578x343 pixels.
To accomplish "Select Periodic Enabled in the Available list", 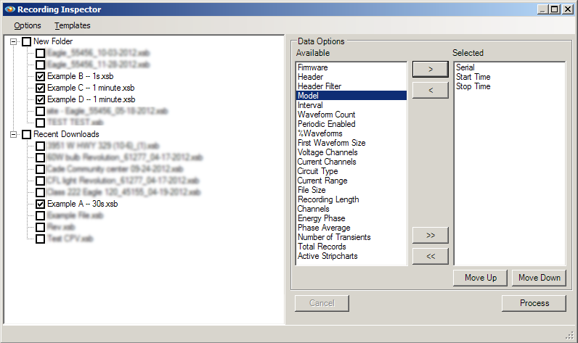I will (x=351, y=124).
